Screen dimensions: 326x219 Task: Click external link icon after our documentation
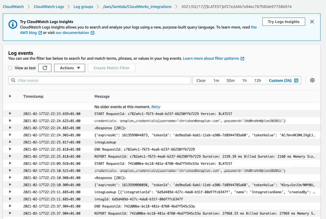[x=92, y=33]
